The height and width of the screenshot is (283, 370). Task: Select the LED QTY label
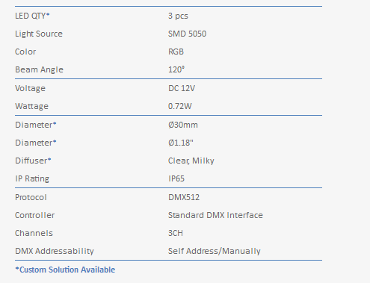coord(32,16)
